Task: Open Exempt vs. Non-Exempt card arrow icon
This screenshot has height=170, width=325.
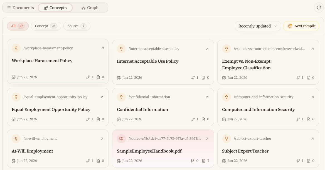Action: click(x=312, y=49)
